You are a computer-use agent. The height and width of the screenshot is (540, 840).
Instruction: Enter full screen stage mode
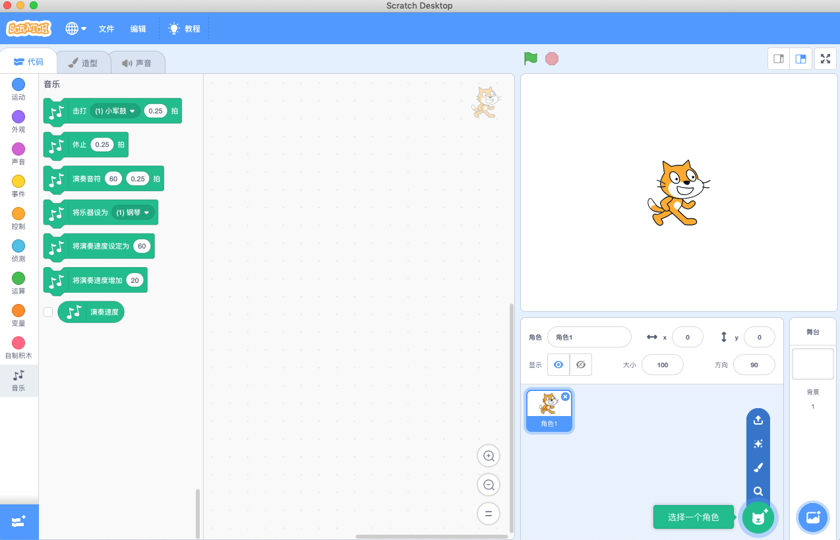coord(825,59)
